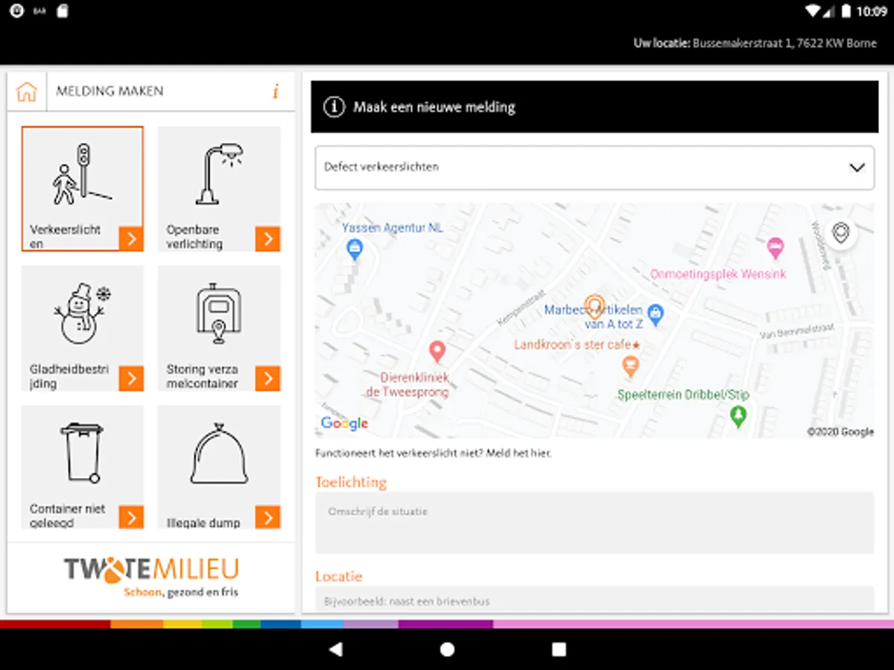Tap the Android back button
The width and height of the screenshot is (894, 670).
[x=335, y=649]
